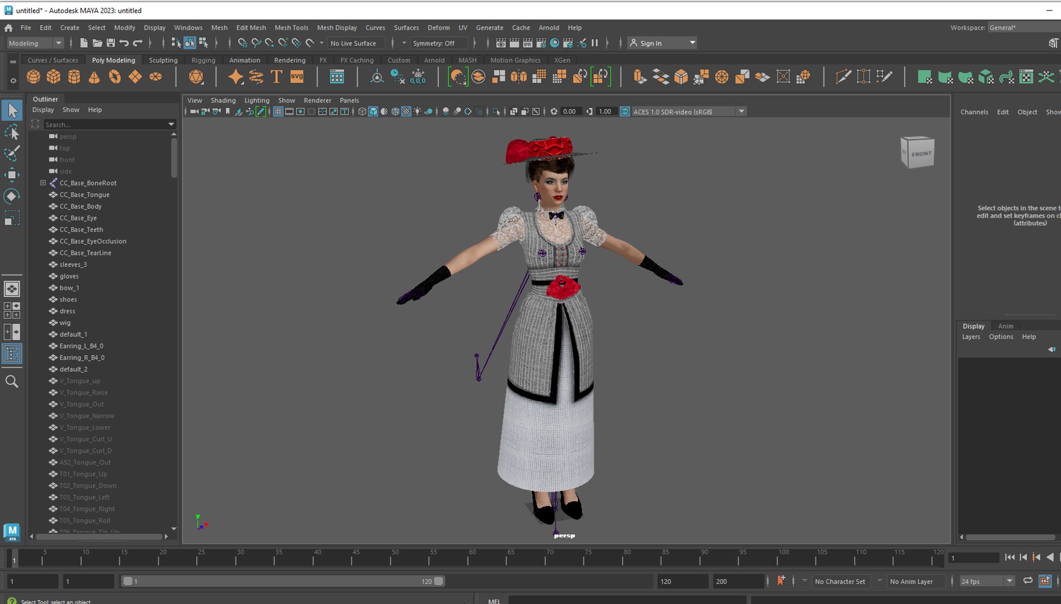Click the polygon Type tool icon
Image resolution: width=1061 pixels, height=604 pixels.
[276, 77]
